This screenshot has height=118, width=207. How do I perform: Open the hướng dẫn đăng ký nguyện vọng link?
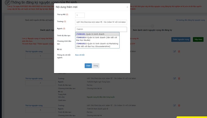(x=190, y=20)
